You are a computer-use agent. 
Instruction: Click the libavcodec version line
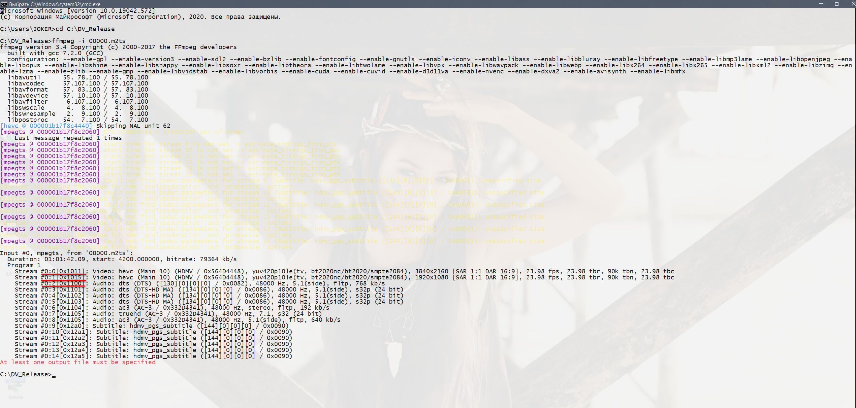77,83
